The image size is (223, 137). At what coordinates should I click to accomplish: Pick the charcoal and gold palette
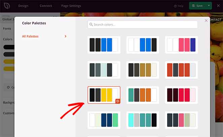click(142, 70)
